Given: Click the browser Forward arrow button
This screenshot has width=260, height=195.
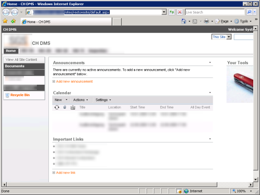Looking at the screenshot, I should pyautogui.click(x=15, y=12).
